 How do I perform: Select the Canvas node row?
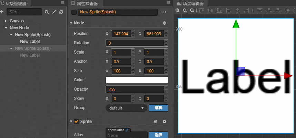[x=33, y=21]
